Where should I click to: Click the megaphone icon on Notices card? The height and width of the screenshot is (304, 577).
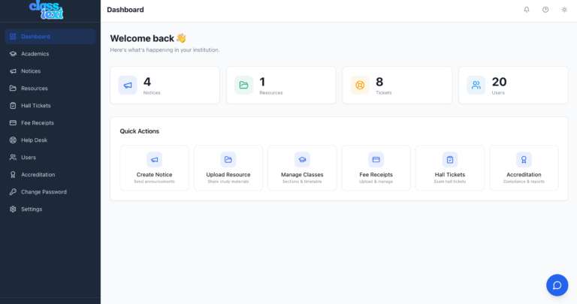click(x=128, y=85)
